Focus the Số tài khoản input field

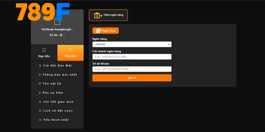132,69
